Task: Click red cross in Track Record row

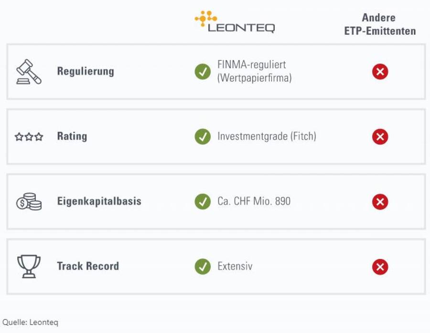Action: point(380,266)
